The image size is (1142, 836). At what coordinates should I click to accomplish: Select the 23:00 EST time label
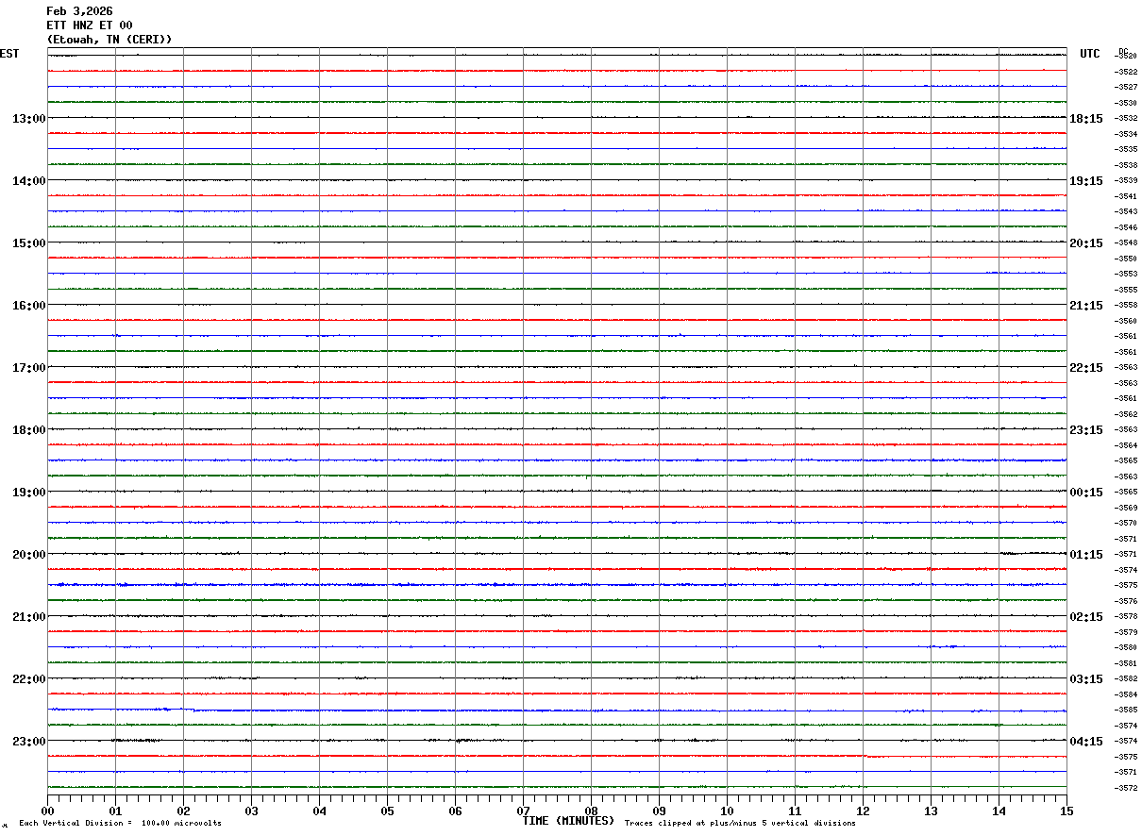click(28, 742)
